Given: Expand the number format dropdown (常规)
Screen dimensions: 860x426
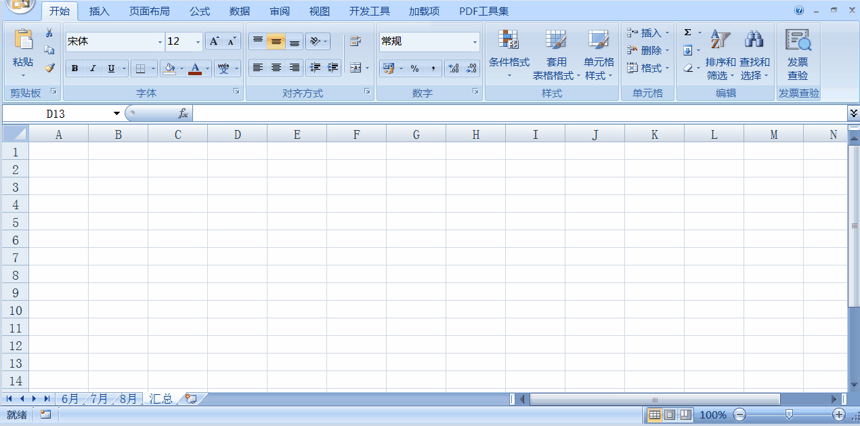Looking at the screenshot, I should coord(475,42).
